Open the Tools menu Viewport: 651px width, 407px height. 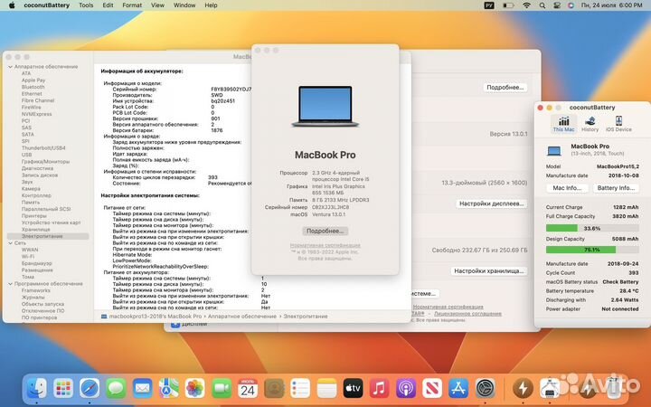click(86, 5)
